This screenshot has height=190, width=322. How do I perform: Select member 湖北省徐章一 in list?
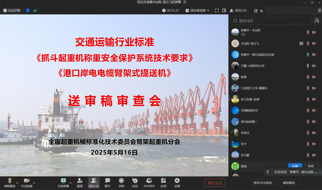[x=275, y=122]
